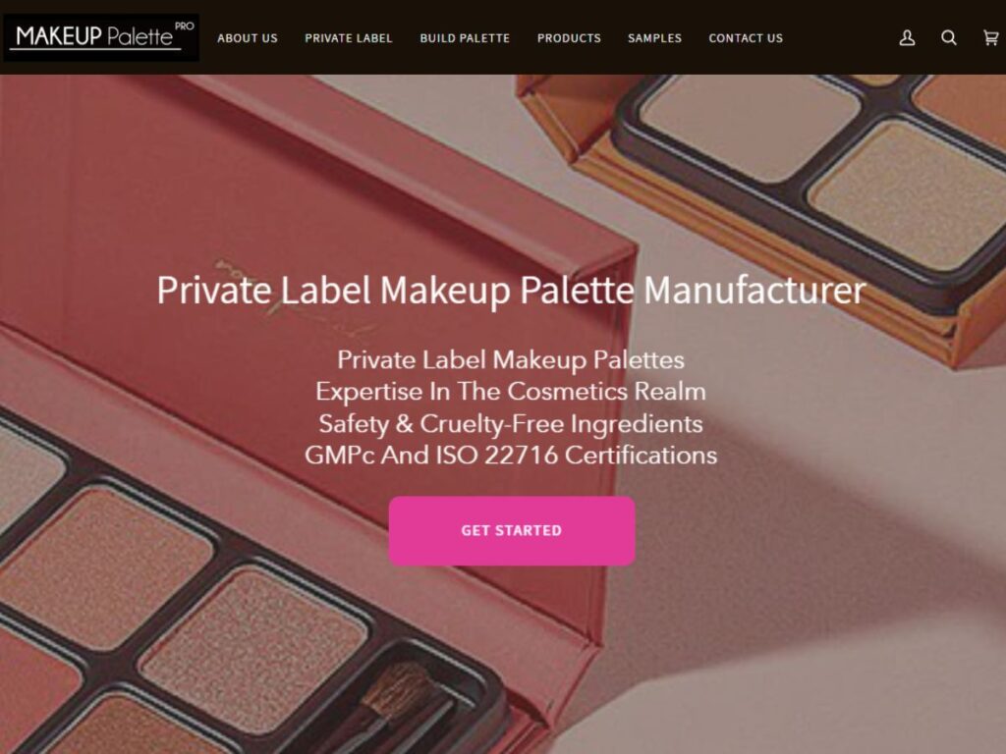Open the account profile icon
The width and height of the screenshot is (1006, 754).
click(x=907, y=38)
